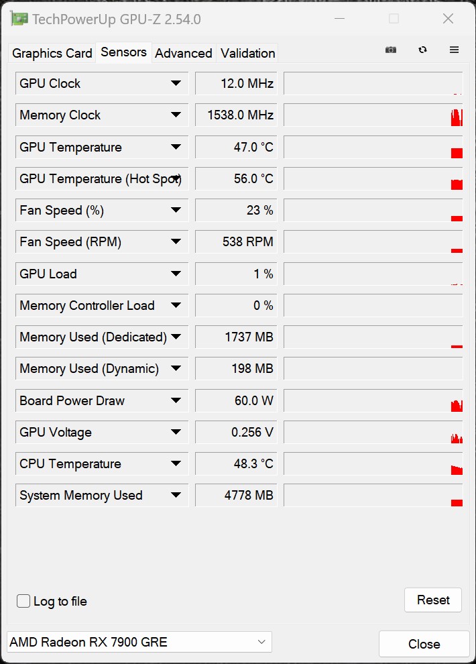Click the Memory Clock history graph
Viewport: 476px width, 664px height.
click(x=373, y=115)
